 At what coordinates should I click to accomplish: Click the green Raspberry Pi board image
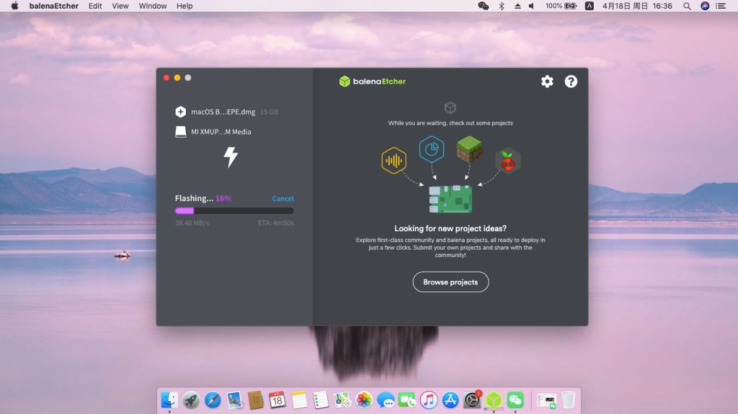pyautogui.click(x=450, y=198)
